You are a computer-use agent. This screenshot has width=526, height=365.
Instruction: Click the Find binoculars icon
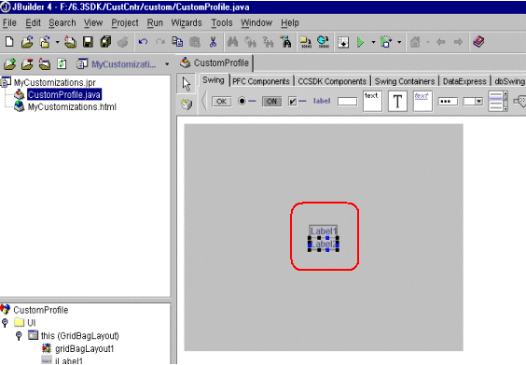click(x=232, y=42)
